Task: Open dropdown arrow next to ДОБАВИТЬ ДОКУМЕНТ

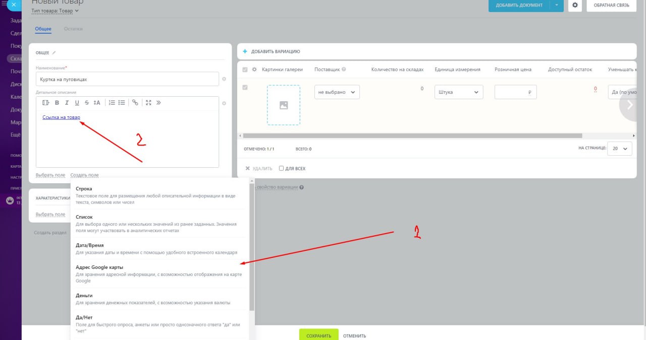Action: pos(556,5)
